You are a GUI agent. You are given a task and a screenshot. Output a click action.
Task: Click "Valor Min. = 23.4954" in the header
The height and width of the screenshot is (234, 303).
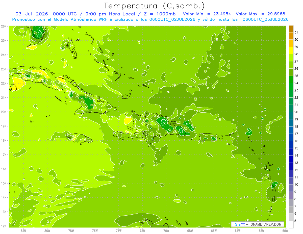click(207, 14)
